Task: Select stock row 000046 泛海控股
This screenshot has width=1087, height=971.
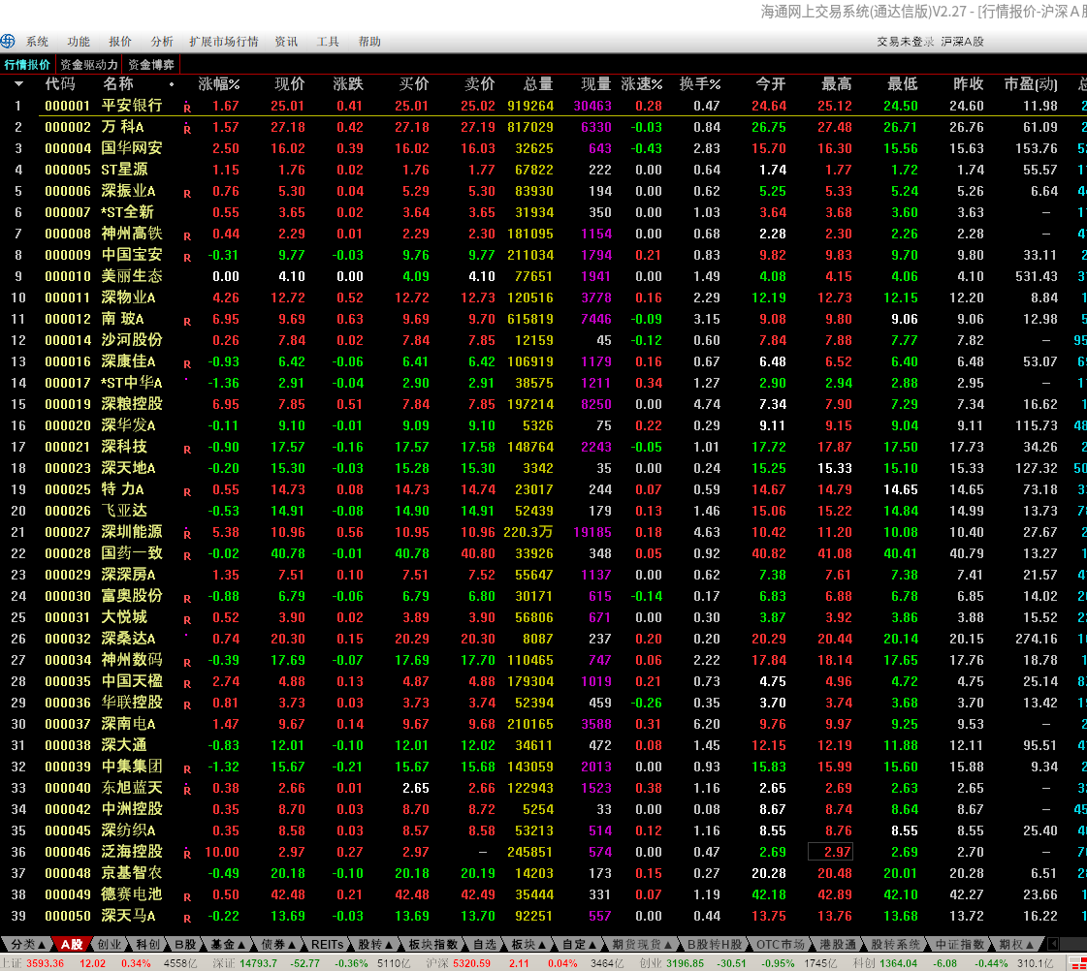Action: pyautogui.click(x=543, y=852)
